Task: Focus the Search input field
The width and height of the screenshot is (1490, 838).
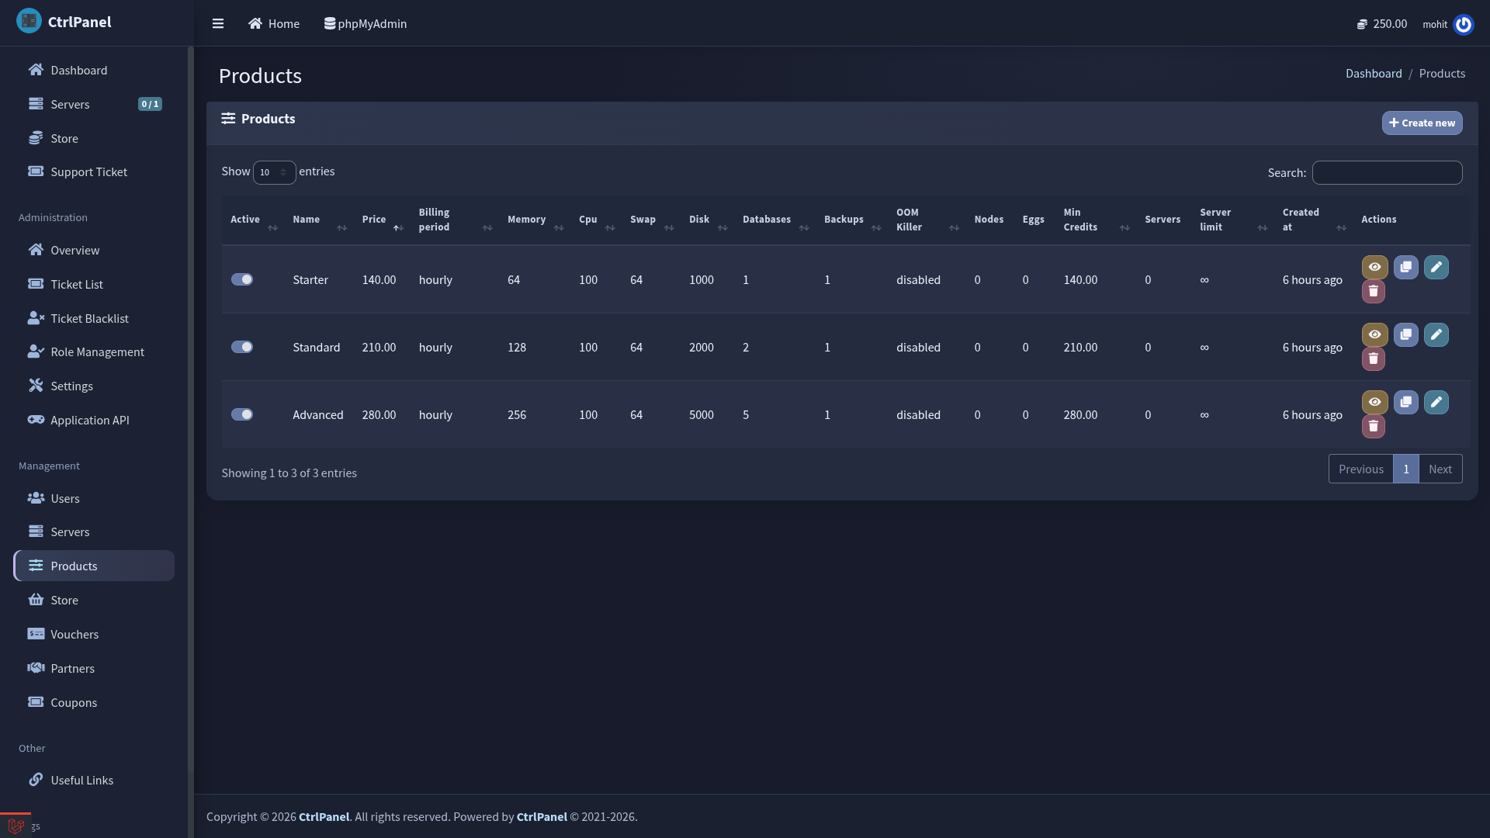Action: click(1387, 172)
